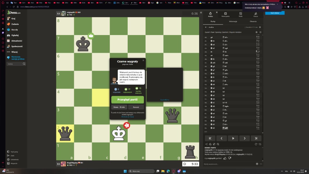Switch to the Informacje tab
Image resolution: width=309 pixels, height=174 pixels.
pos(233,21)
